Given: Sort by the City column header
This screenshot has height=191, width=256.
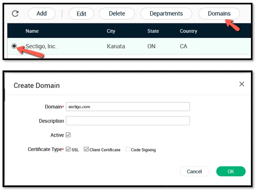Looking at the screenshot, I should [x=111, y=31].
